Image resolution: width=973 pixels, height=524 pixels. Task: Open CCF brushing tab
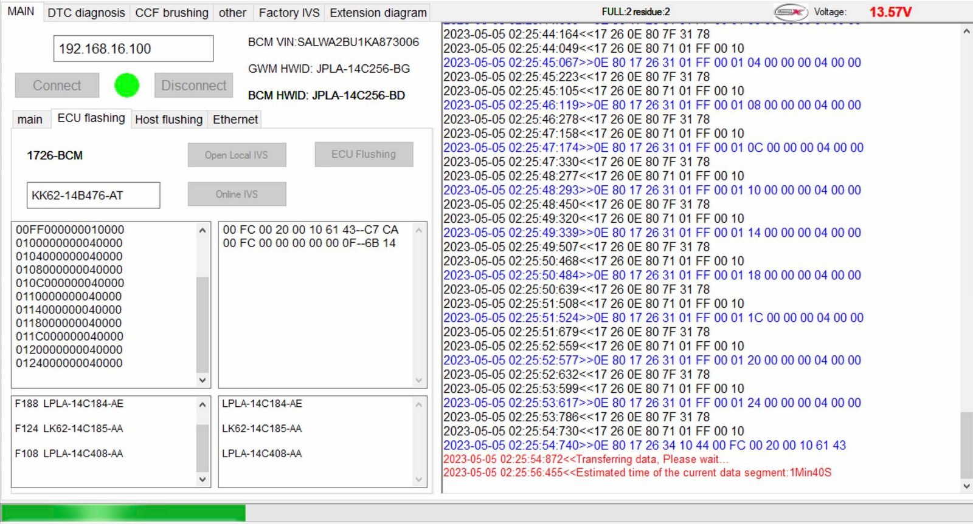[171, 13]
